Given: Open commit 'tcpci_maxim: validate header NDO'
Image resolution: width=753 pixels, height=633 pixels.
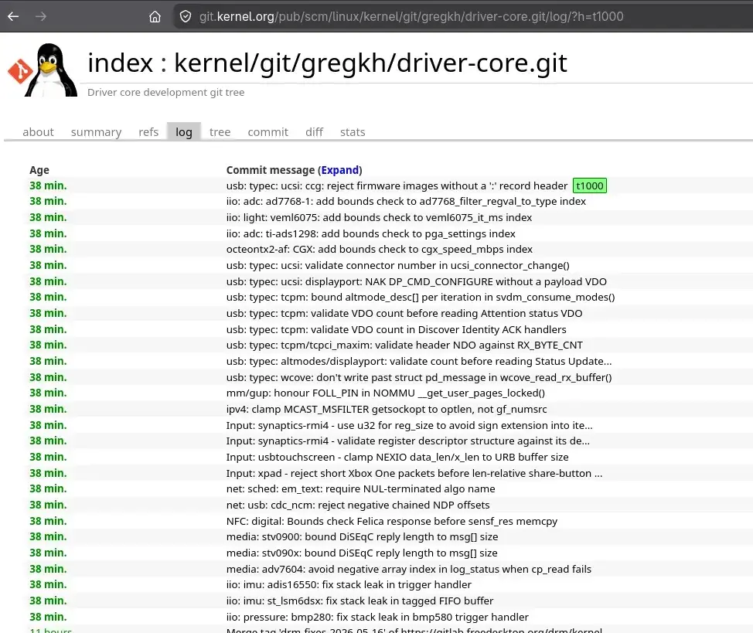Looking at the screenshot, I should coord(404,345).
